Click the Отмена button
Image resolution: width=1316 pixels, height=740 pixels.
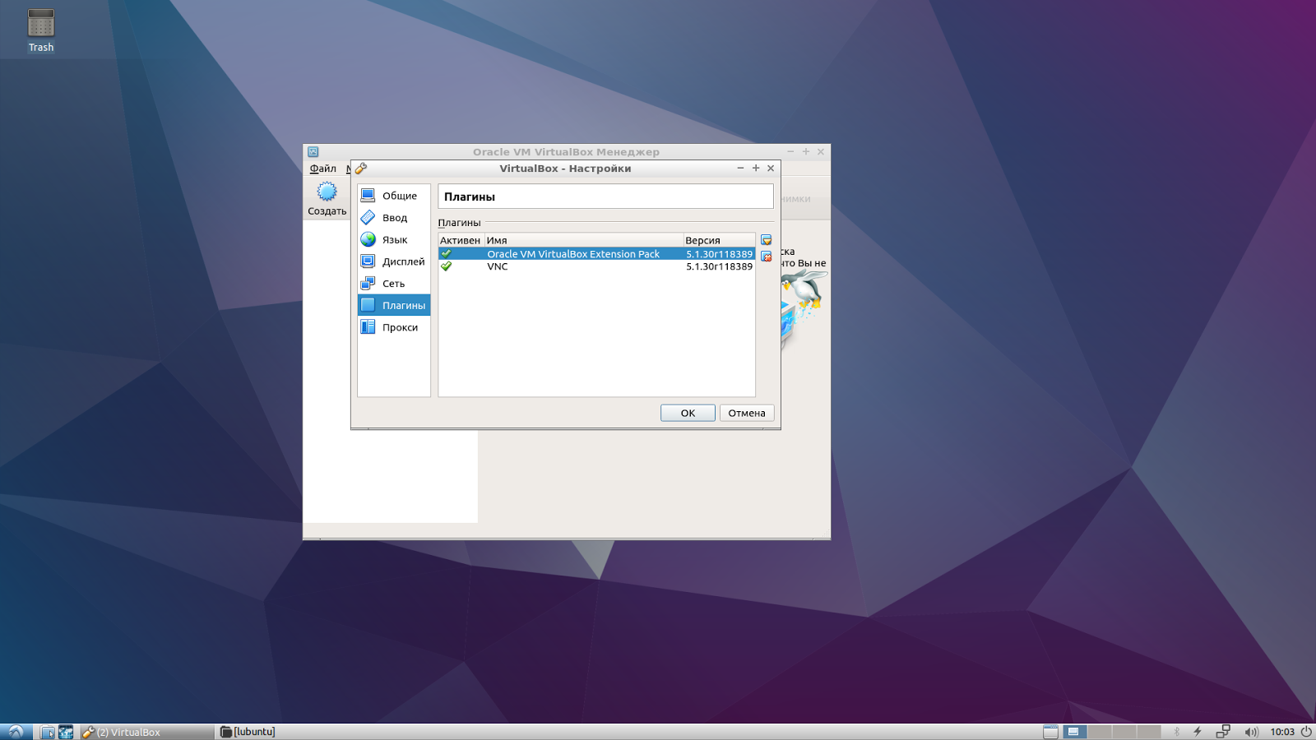[747, 413]
